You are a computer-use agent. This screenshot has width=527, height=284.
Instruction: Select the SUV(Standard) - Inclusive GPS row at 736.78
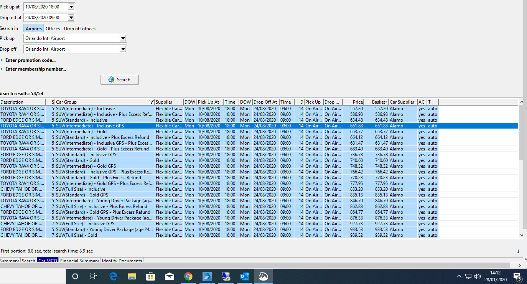tap(259, 155)
